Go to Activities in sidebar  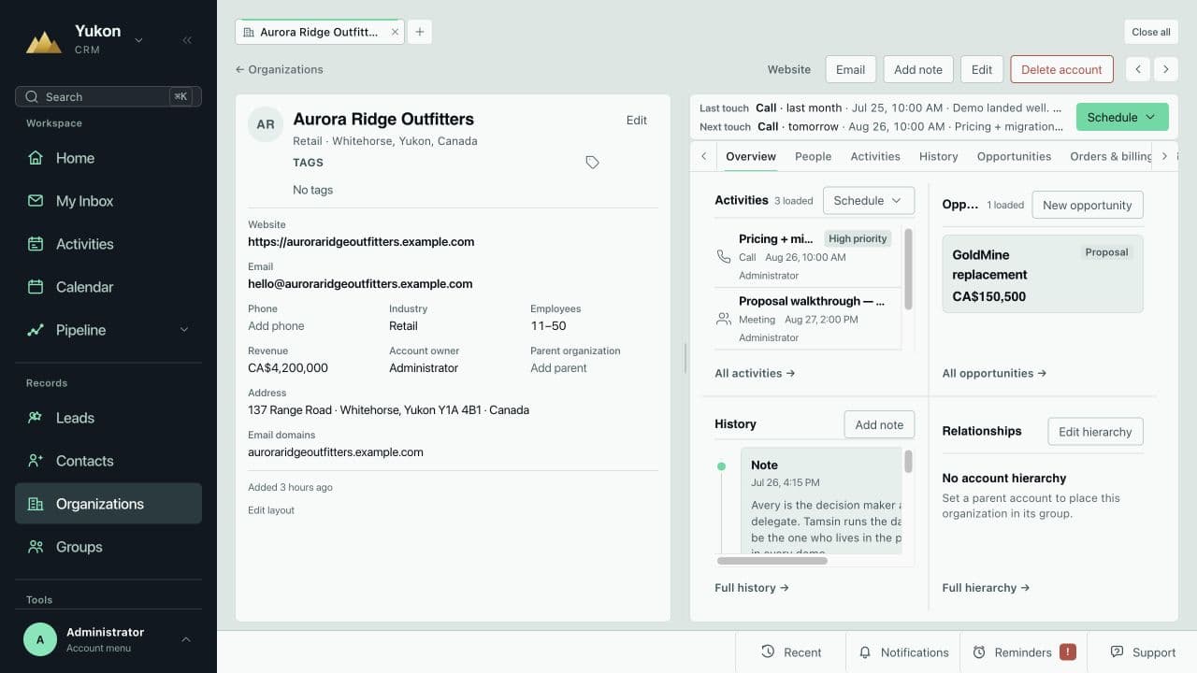point(108,244)
